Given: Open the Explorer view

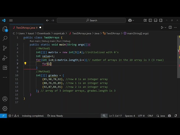Looking at the screenshot, I should tap(5, 29).
